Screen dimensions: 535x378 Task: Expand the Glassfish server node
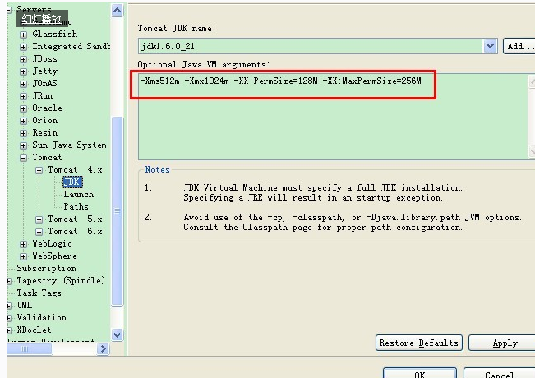tap(23, 35)
